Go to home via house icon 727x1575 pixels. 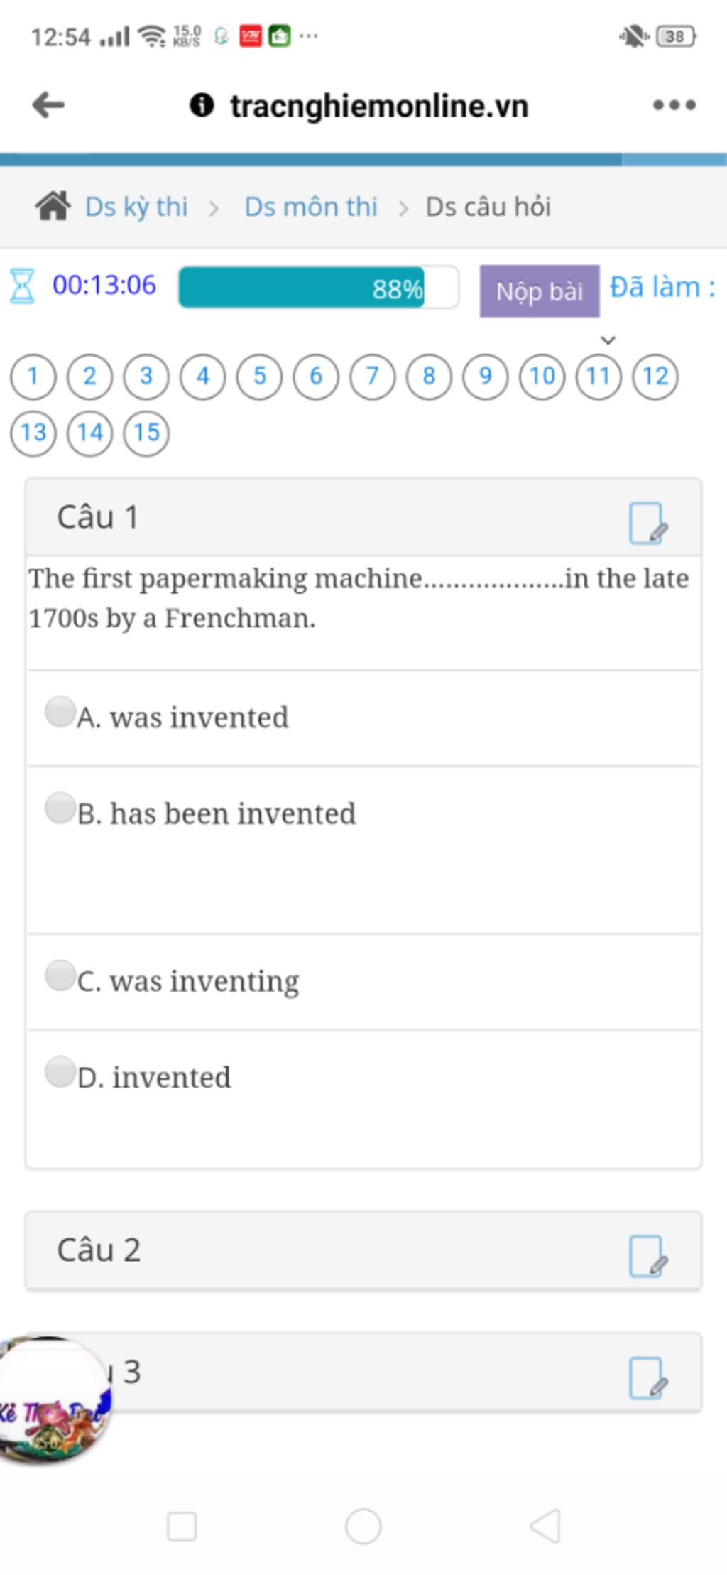click(53, 206)
